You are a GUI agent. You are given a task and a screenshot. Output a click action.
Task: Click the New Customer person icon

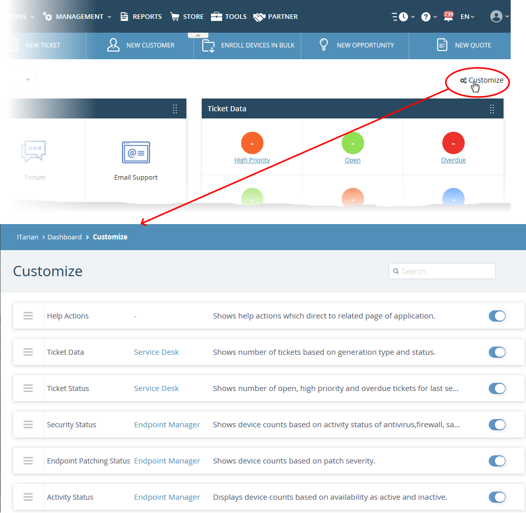pyautogui.click(x=113, y=45)
